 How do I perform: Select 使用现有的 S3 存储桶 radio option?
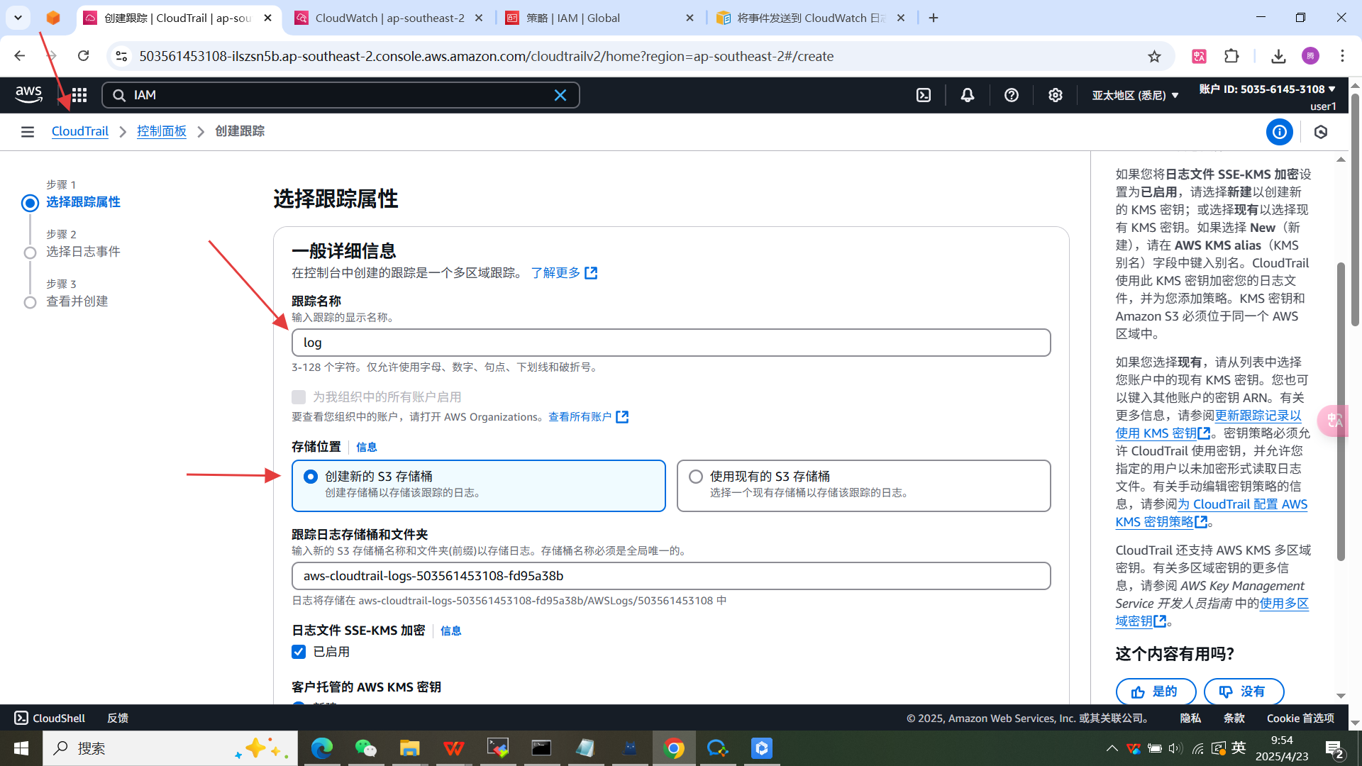coord(696,477)
